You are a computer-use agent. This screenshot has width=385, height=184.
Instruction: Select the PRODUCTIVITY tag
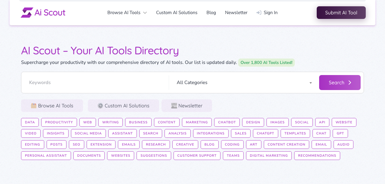click(x=59, y=122)
